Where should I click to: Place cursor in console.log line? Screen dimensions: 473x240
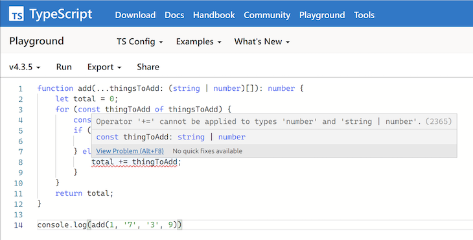click(x=110, y=225)
